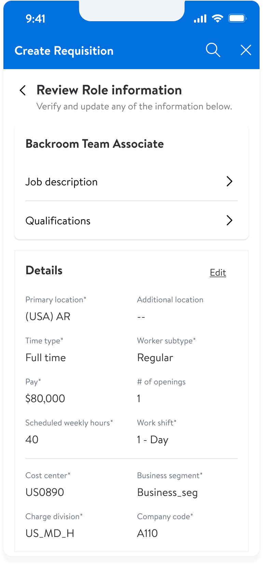Tap the Pay value $80,000
The width and height of the screenshot is (263, 565).
click(45, 398)
